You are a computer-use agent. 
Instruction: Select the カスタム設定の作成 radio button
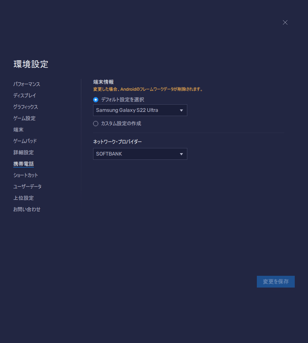pos(96,124)
